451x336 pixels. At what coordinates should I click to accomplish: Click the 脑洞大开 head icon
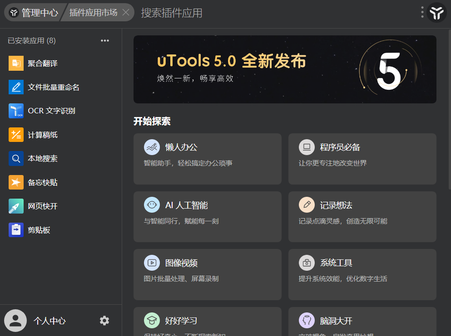[x=307, y=320]
